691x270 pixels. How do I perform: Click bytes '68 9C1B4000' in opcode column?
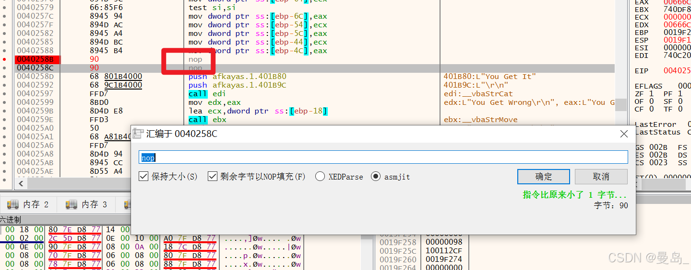(116, 85)
